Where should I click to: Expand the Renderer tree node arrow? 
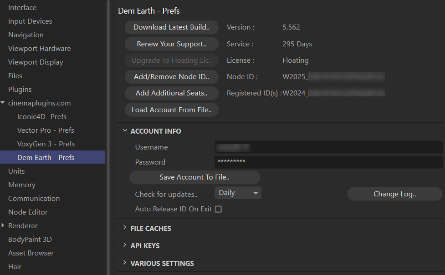[3, 225]
